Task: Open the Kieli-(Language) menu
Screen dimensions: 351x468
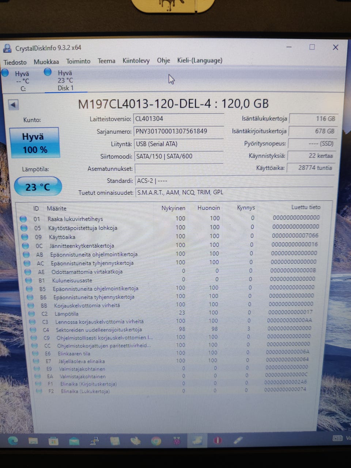Action: pos(200,60)
